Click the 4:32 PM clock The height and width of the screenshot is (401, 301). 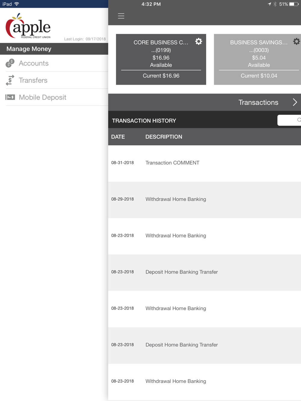point(151,4)
